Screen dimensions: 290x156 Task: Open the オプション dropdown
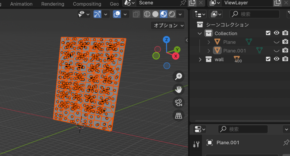pyautogui.click(x=168, y=25)
